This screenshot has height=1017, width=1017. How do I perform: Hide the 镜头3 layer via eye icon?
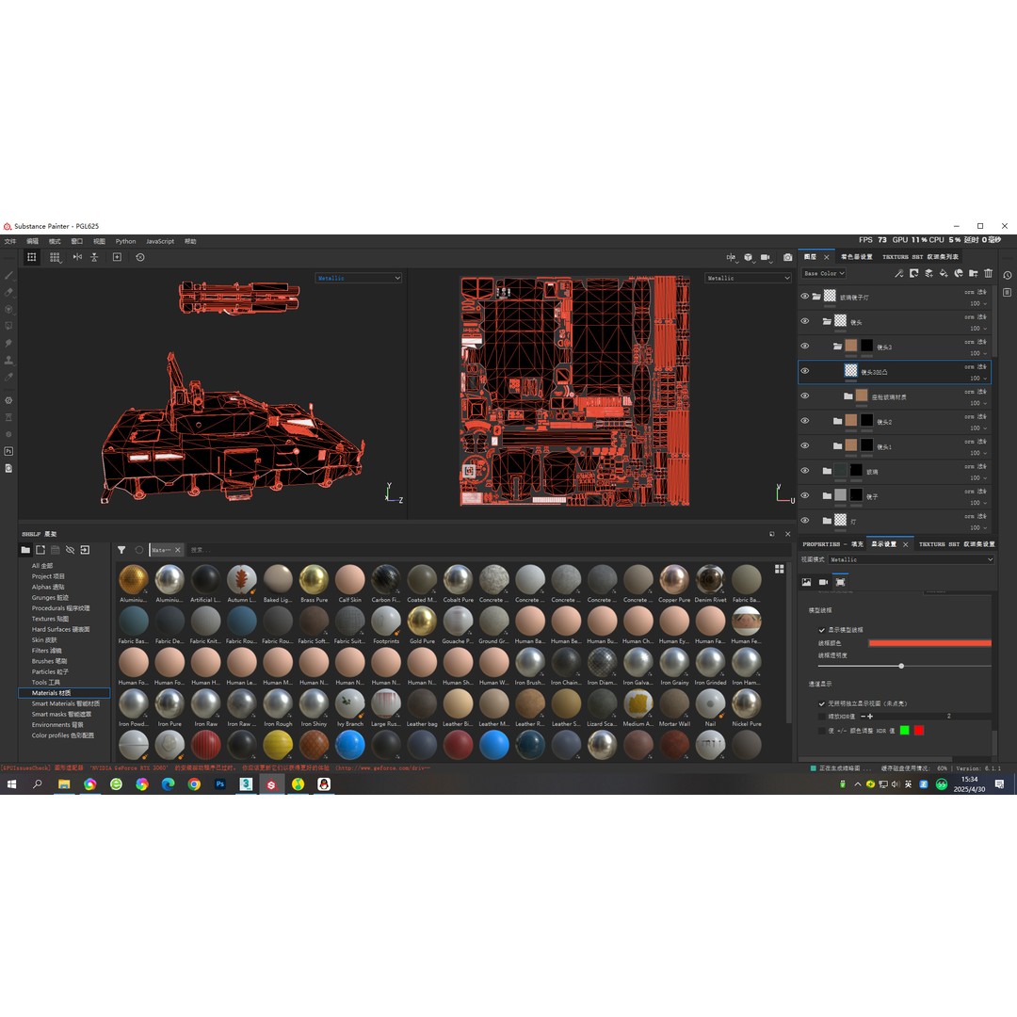point(805,347)
